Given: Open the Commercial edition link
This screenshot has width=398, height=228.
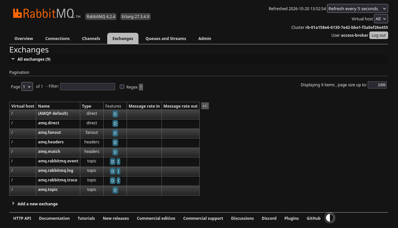Looking at the screenshot, I should (156, 218).
